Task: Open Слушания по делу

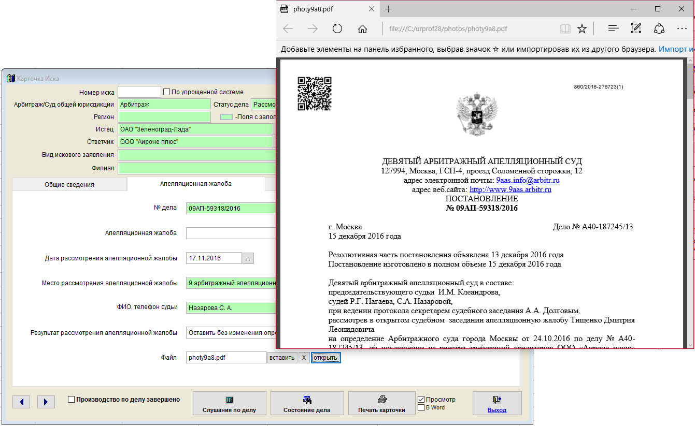Action: tap(230, 404)
